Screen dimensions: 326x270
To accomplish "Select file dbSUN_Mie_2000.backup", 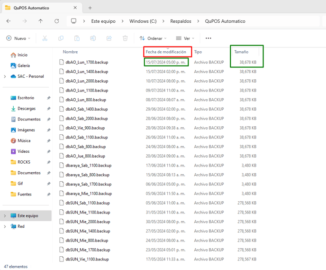I will coord(88,222).
